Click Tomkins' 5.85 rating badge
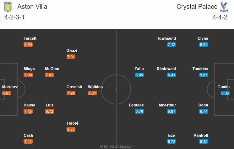This screenshot has height=149, width=234. [204, 75]
